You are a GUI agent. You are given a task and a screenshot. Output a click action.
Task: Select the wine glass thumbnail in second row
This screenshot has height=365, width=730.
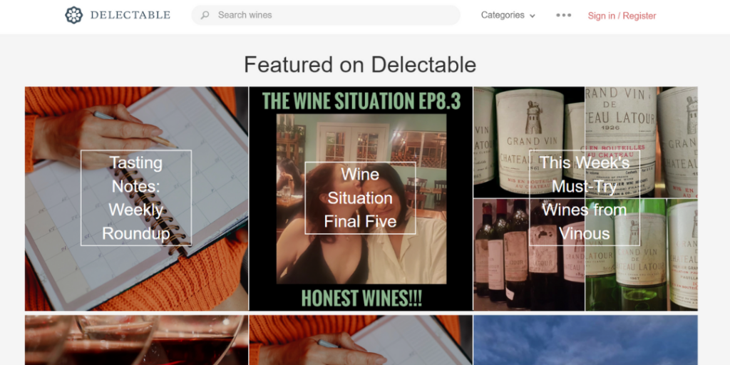point(136,340)
